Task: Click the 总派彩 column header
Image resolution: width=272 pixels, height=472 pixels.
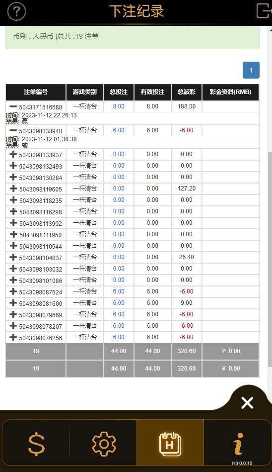Action: click(x=186, y=92)
